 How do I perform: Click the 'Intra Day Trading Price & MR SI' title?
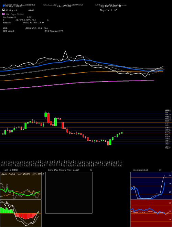tap(70, 170)
